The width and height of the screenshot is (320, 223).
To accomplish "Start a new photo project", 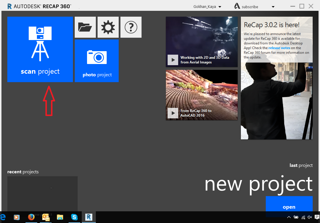I will coord(96,61).
